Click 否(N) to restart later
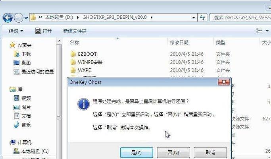Screen dimensions: 271x159 click(x=173, y=152)
